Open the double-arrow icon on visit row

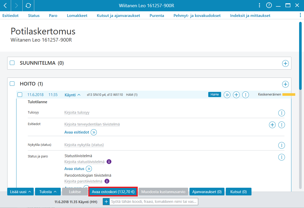coord(227,95)
